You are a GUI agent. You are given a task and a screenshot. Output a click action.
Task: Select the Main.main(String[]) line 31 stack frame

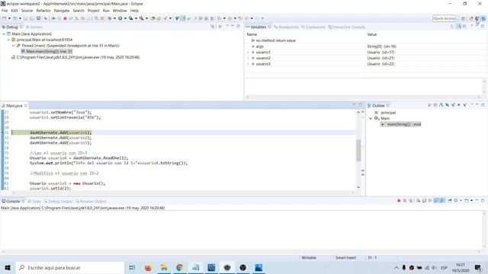click(x=47, y=51)
